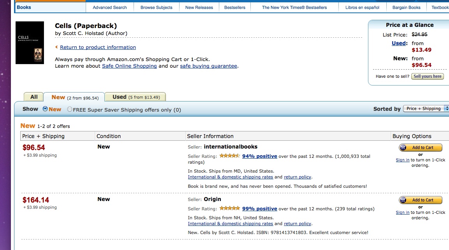Click the star rating for internationalbooks seller
This screenshot has width=449, height=250.
[x=229, y=156]
